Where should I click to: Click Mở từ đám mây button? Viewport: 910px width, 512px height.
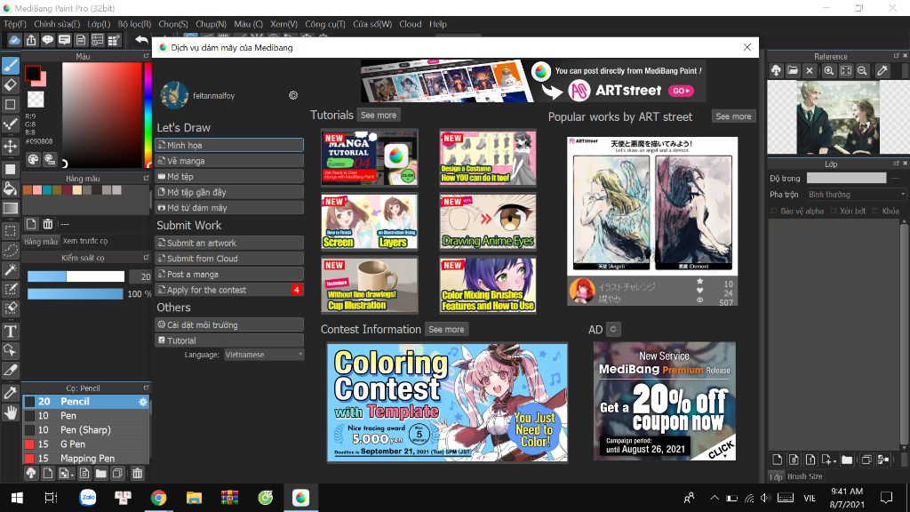230,208
